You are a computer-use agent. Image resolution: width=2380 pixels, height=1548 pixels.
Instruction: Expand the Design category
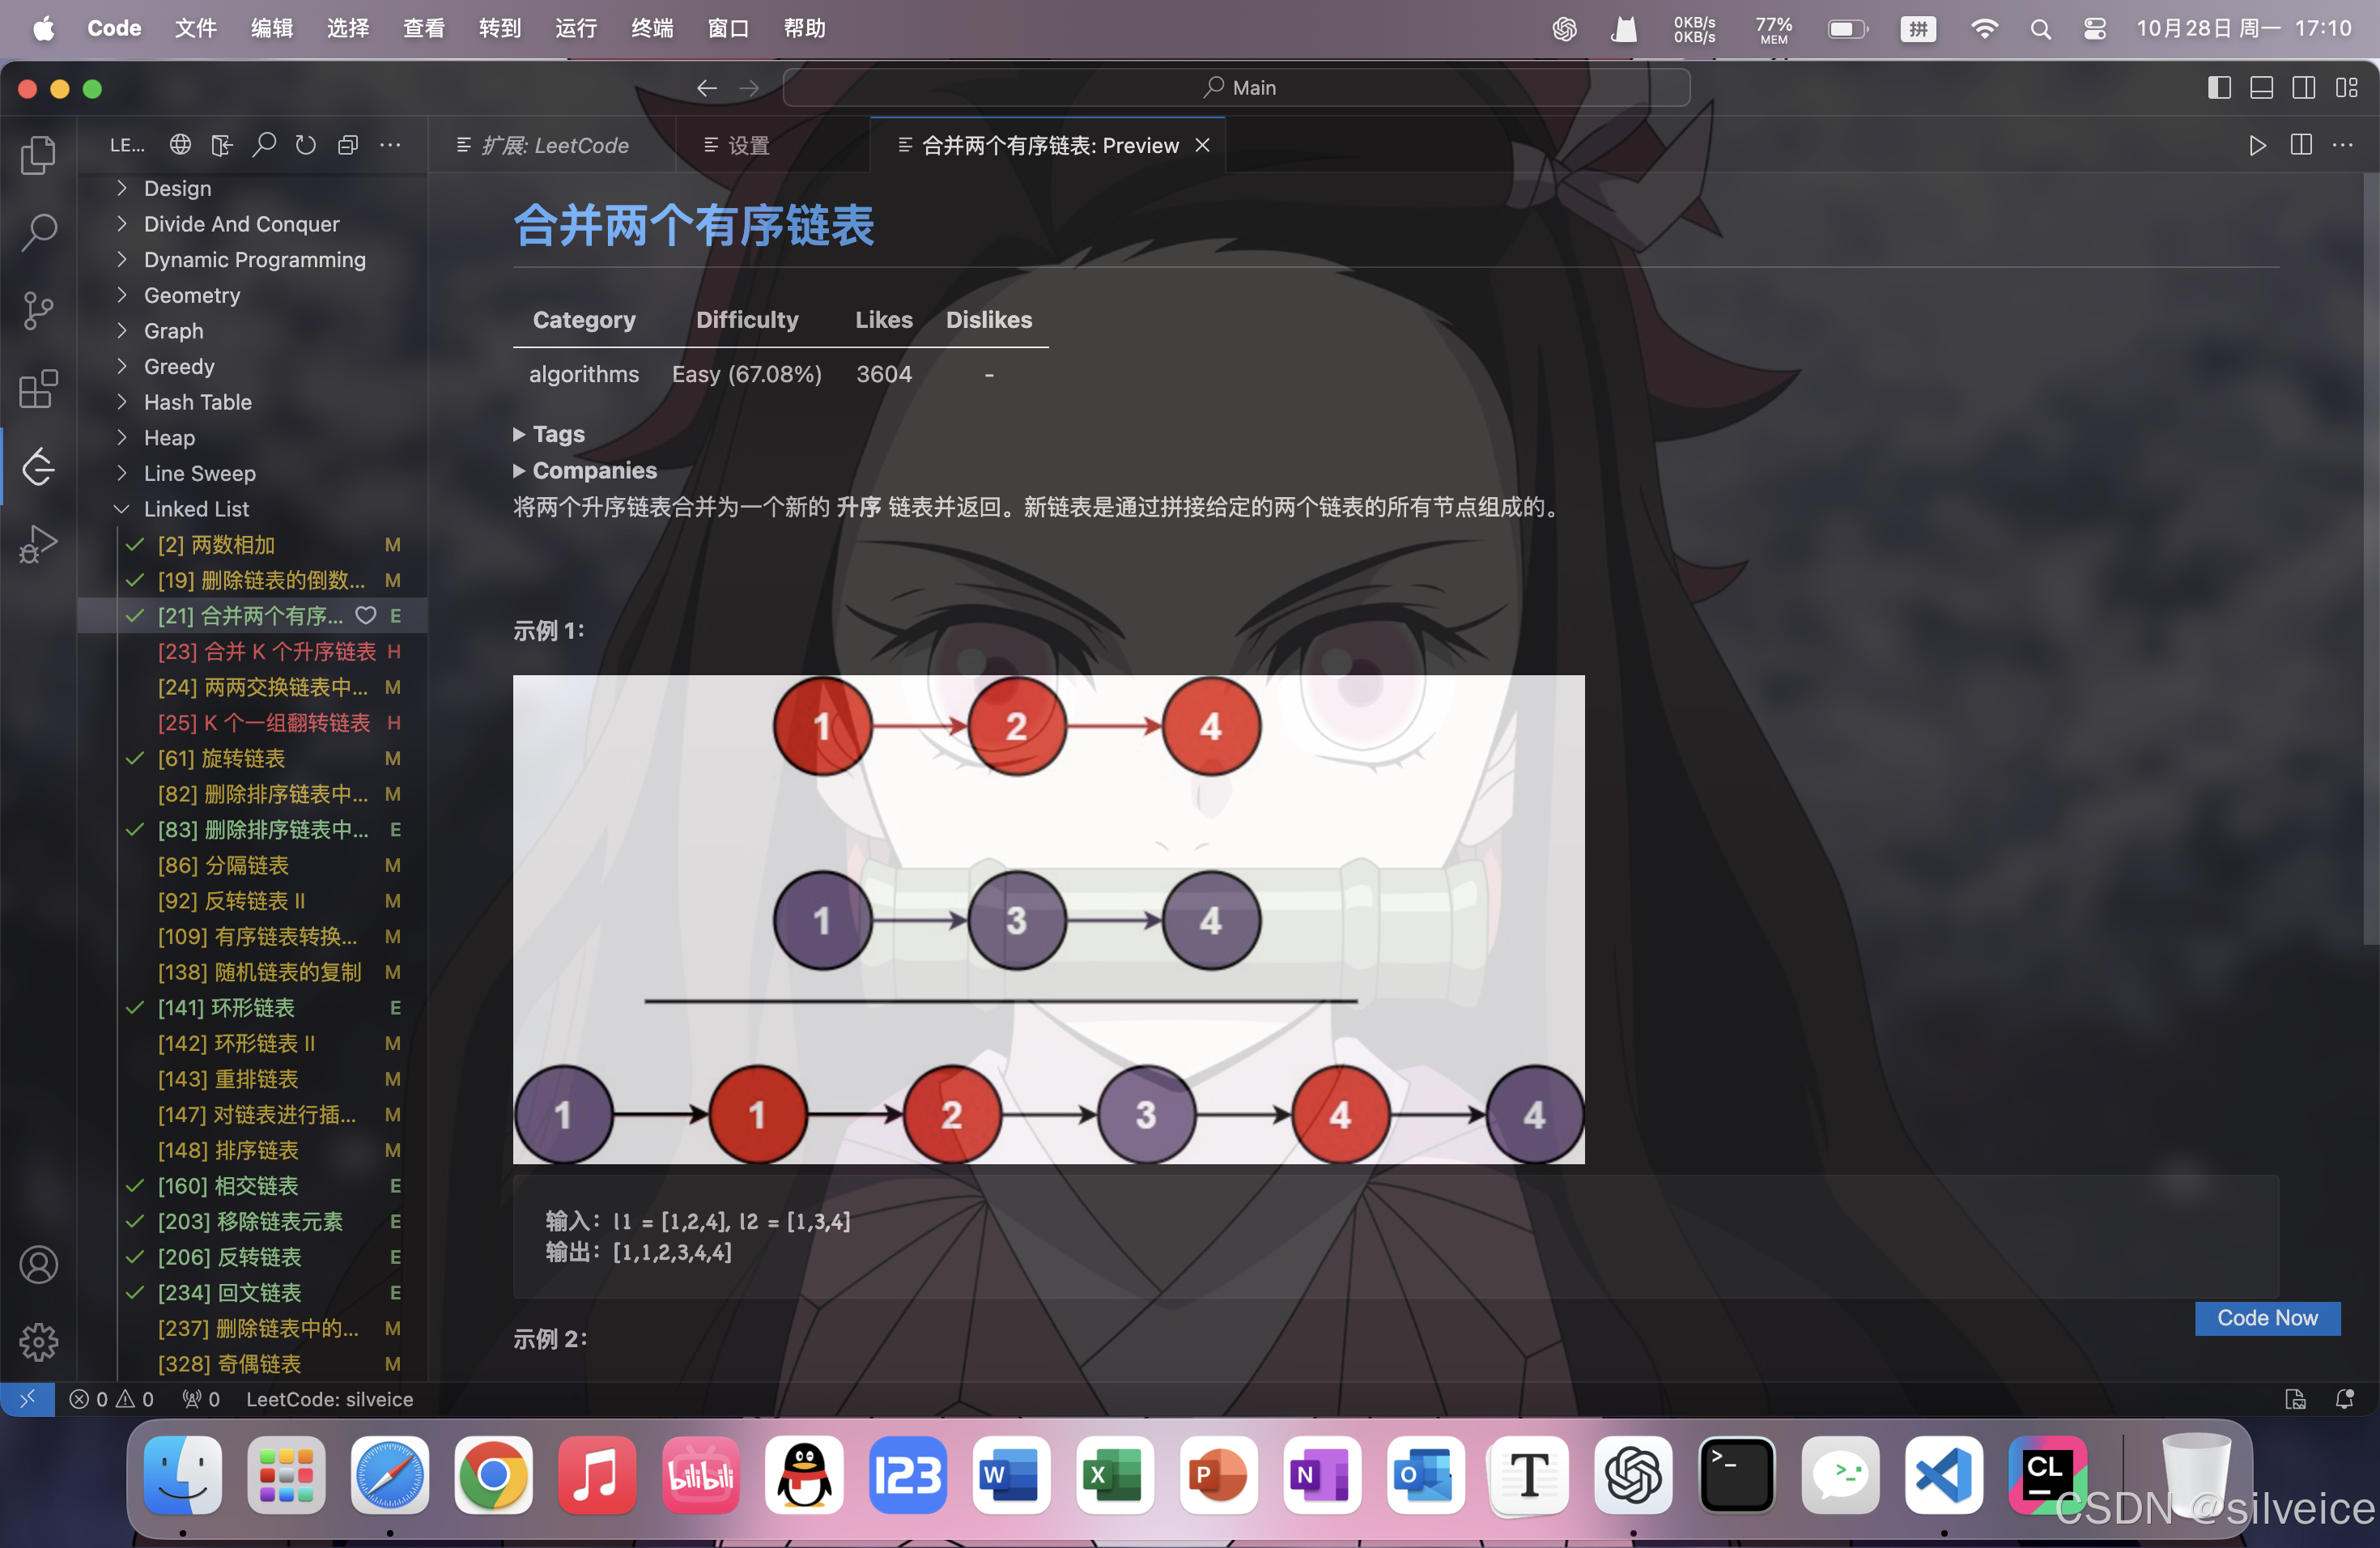(121, 188)
